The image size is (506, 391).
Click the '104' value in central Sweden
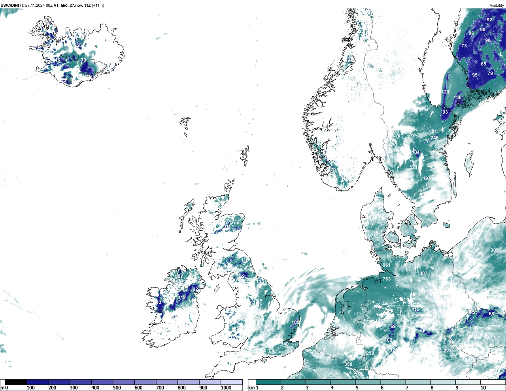[416, 152]
